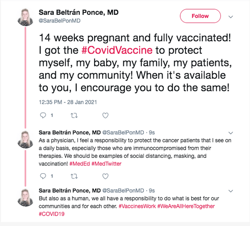250x226 pixels.
Task: Like the physician responsibility tweet
Action: tap(105, 176)
